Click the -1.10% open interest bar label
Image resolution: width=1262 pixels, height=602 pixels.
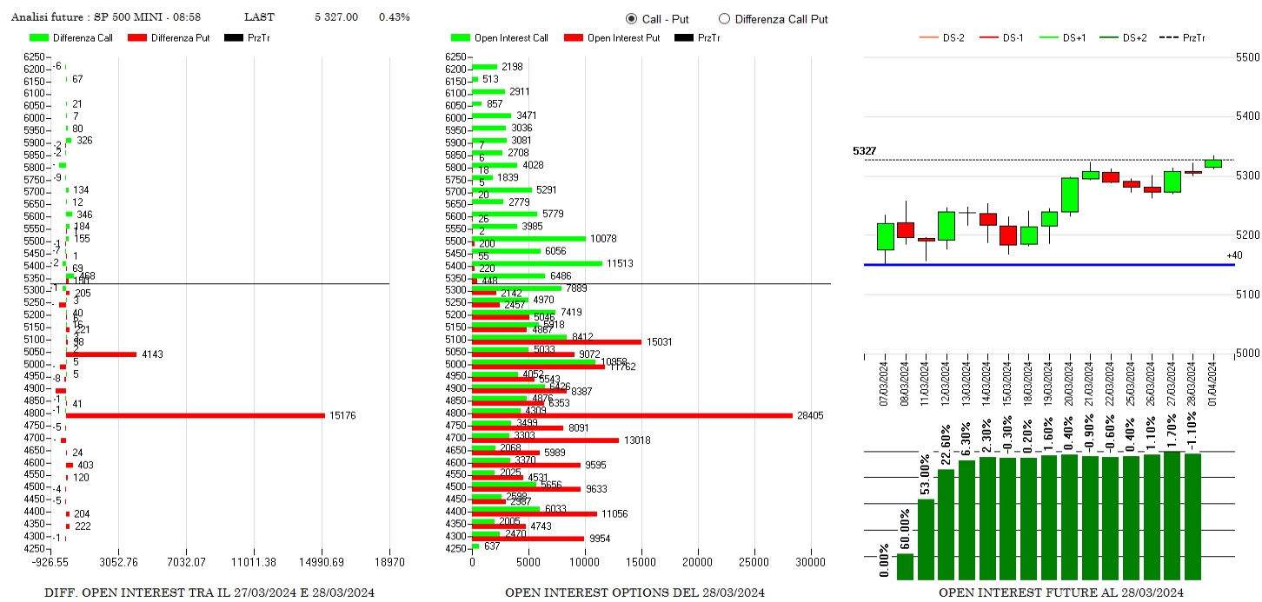tap(1192, 431)
